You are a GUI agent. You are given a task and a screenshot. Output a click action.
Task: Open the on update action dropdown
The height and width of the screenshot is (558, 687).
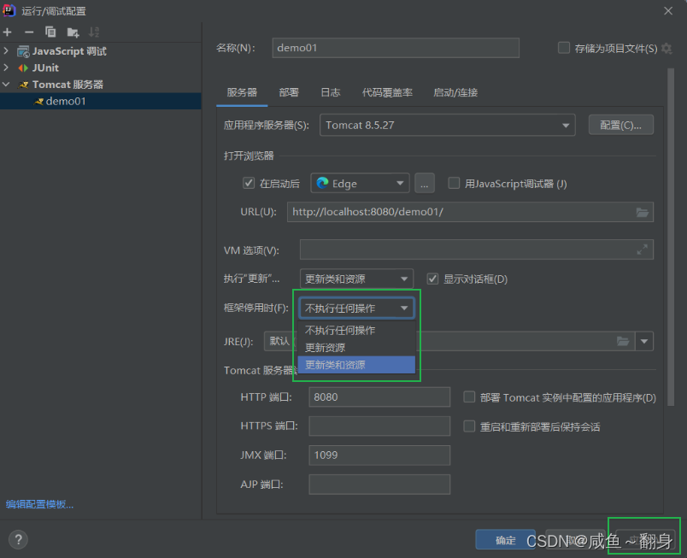pos(356,279)
